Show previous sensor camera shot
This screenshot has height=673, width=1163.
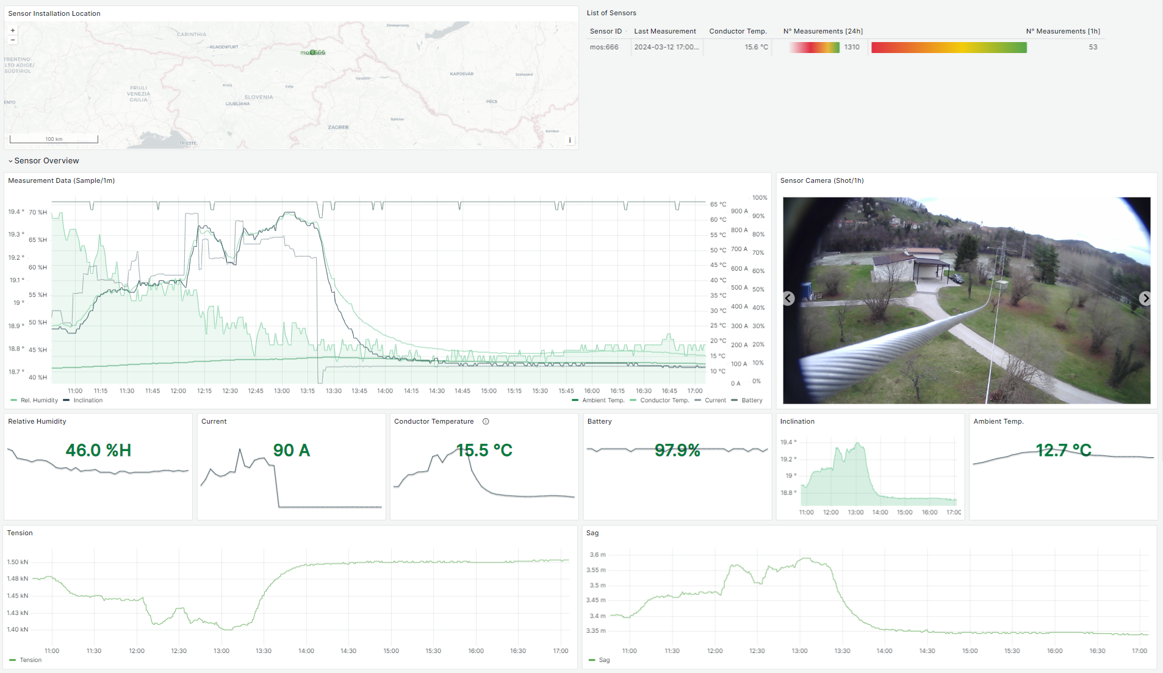pos(789,299)
